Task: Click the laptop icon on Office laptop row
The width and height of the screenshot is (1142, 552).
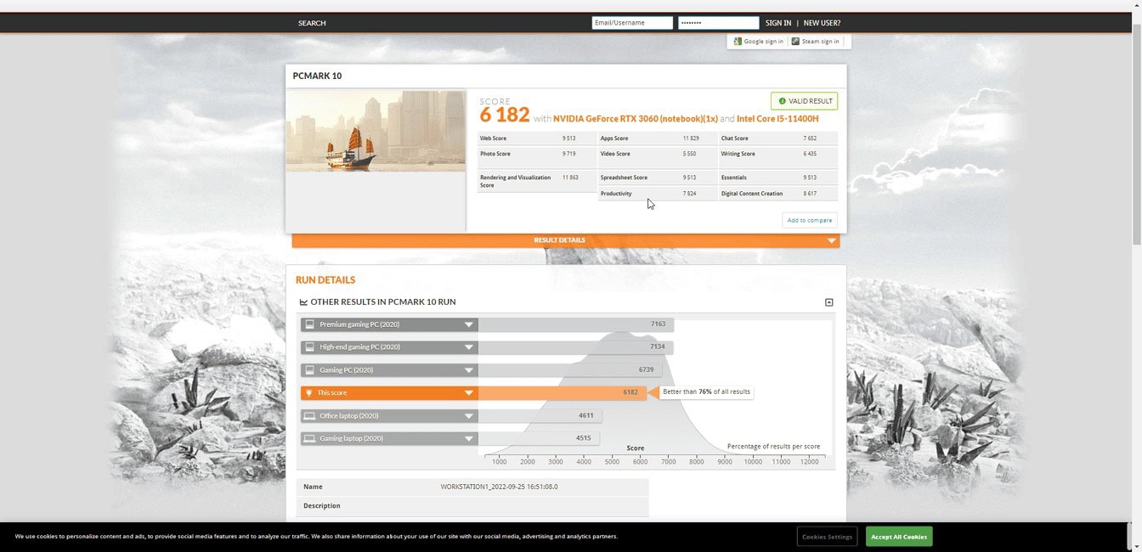Action: 310,416
